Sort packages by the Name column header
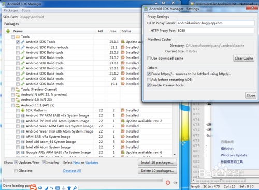Viewport: 259px width, 190px height. [49, 31]
